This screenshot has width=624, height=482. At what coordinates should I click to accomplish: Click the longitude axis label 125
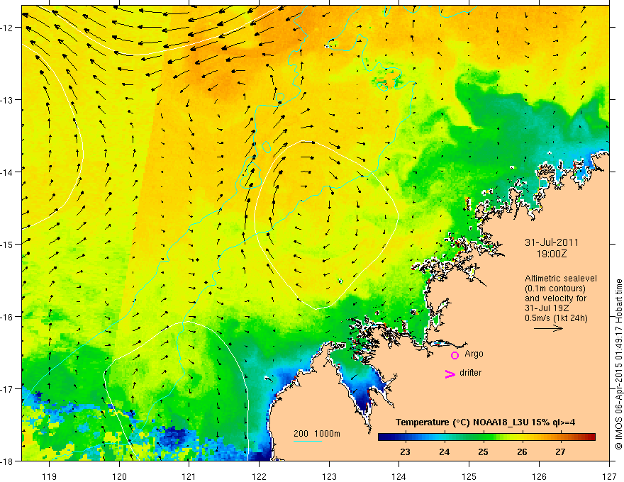click(469, 476)
